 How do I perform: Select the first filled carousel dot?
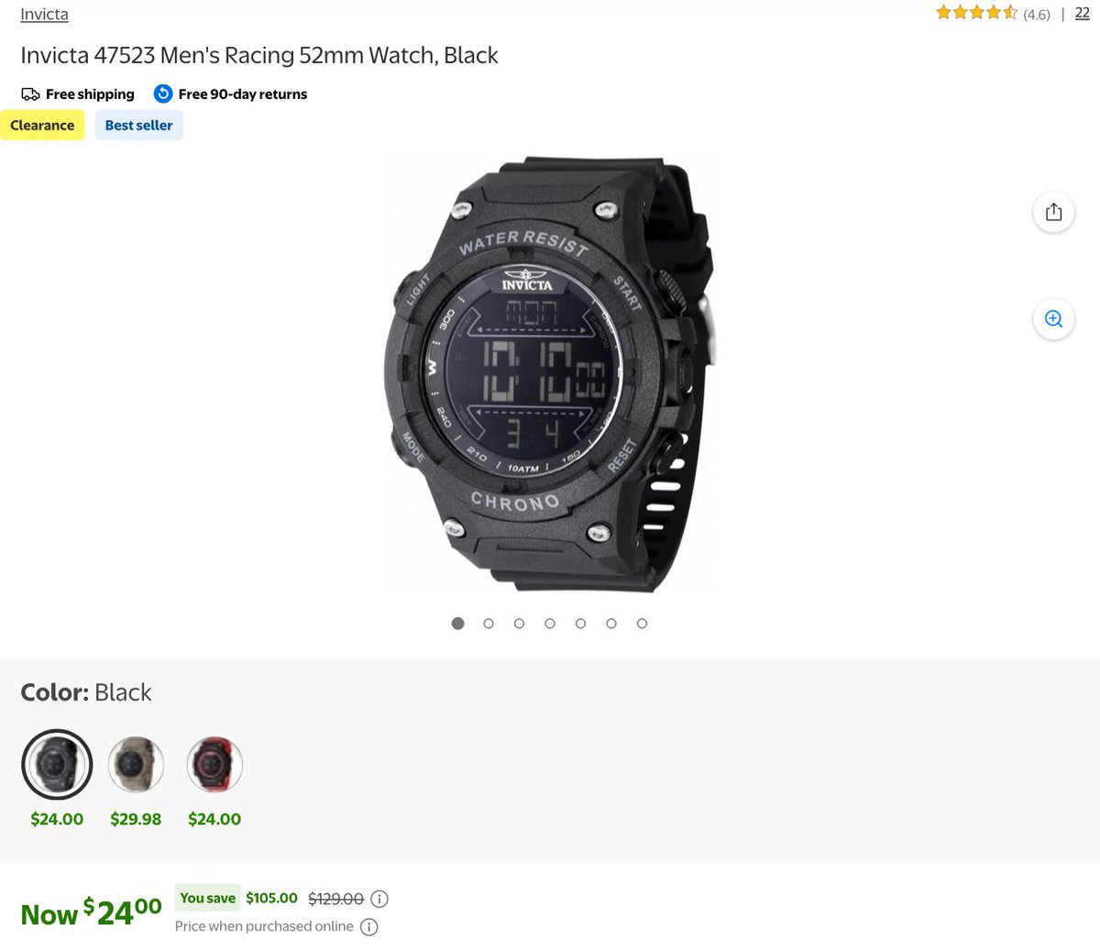click(x=458, y=624)
